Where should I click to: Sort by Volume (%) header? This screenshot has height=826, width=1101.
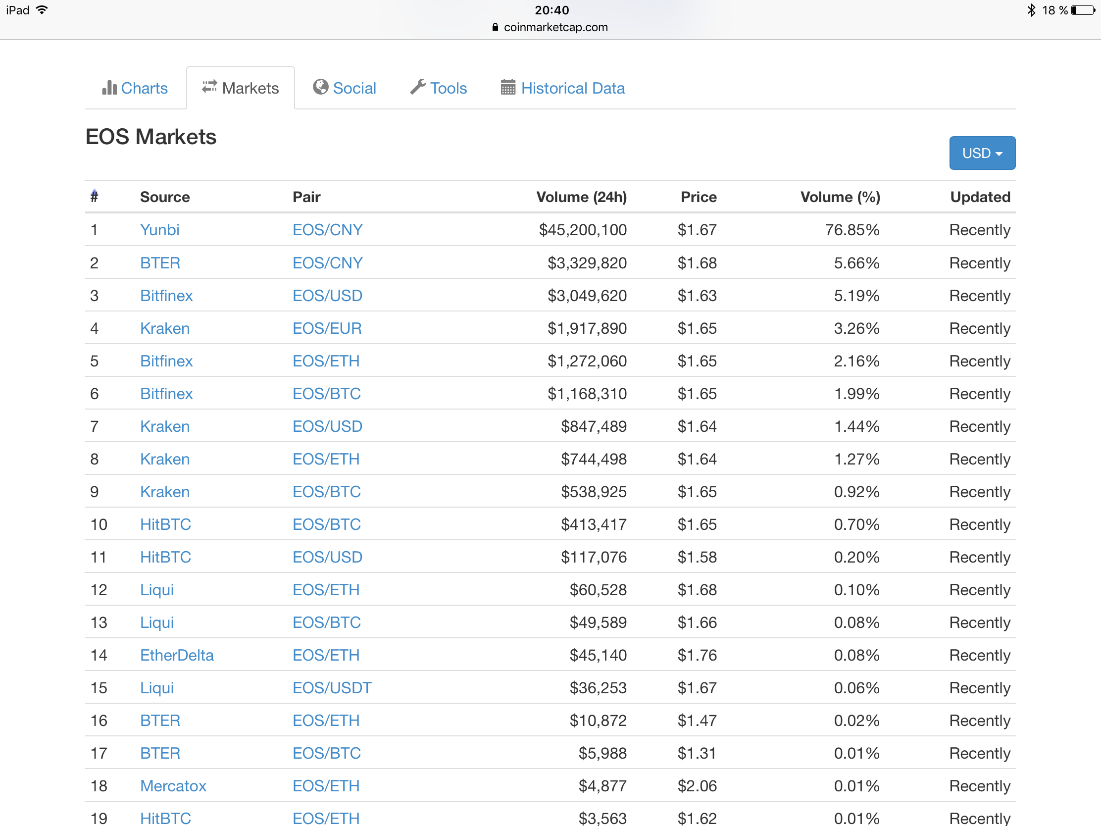tap(840, 197)
